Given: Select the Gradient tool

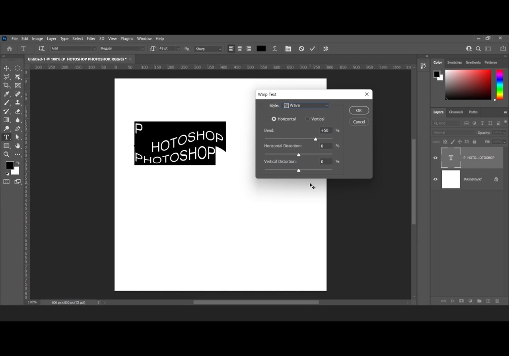Looking at the screenshot, I should click(7, 120).
